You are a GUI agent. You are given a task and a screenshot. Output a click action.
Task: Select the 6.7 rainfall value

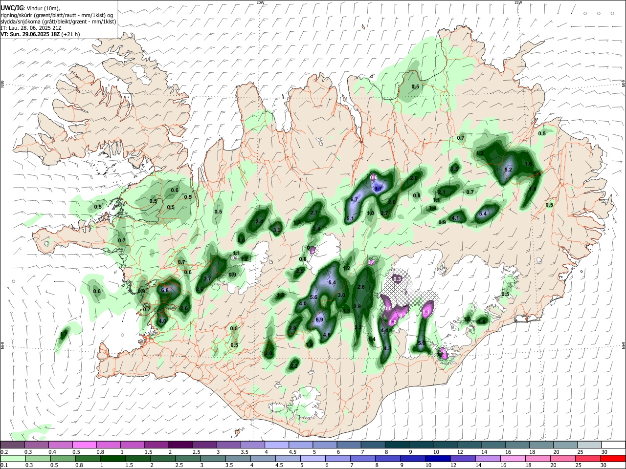click(355, 199)
